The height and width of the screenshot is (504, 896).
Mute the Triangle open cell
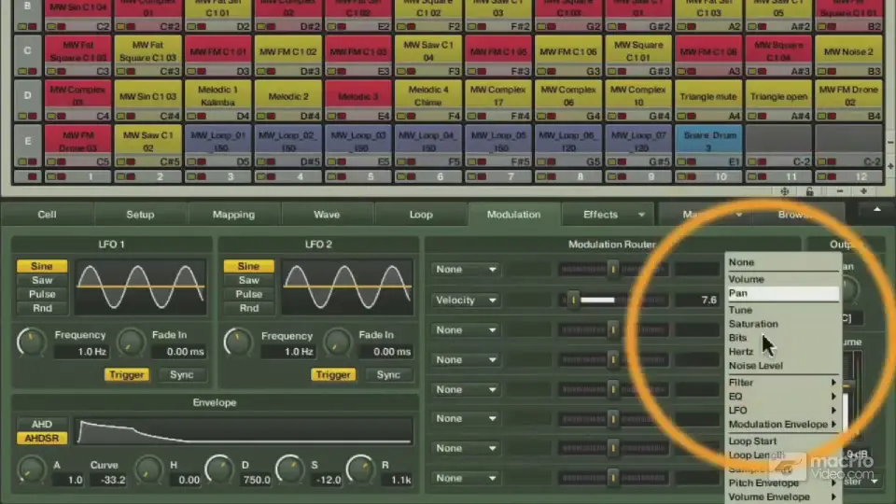(762, 116)
